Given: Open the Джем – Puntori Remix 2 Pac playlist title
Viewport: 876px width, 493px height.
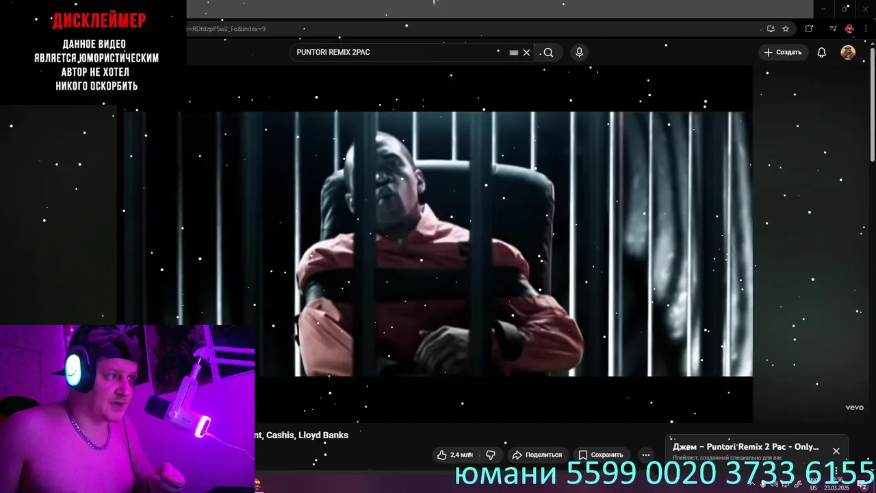Looking at the screenshot, I should click(x=745, y=446).
